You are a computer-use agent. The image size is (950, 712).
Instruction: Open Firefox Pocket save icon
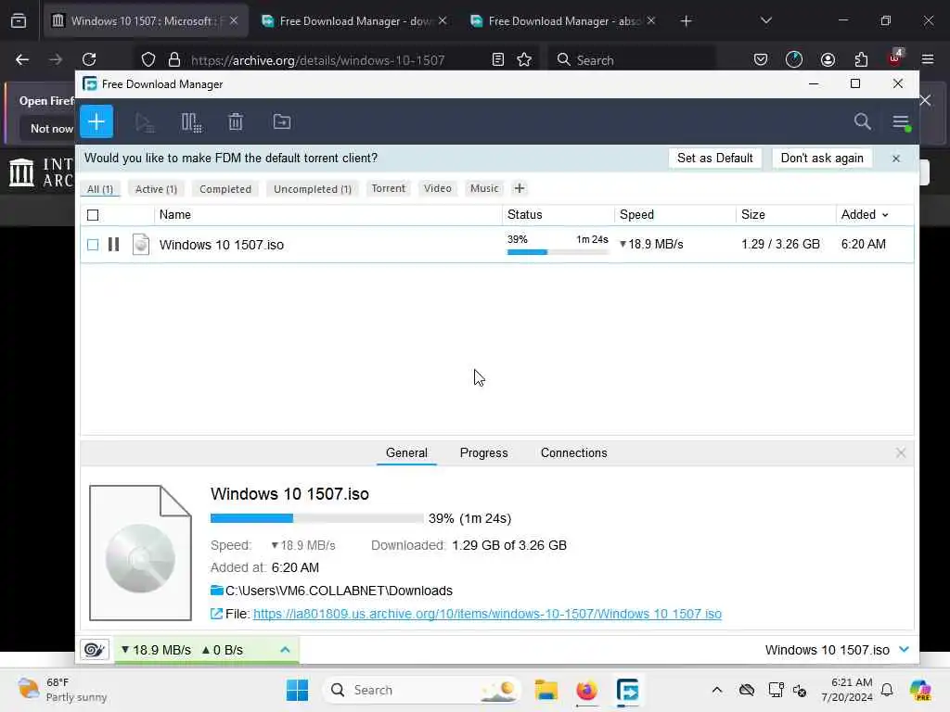coord(761,59)
